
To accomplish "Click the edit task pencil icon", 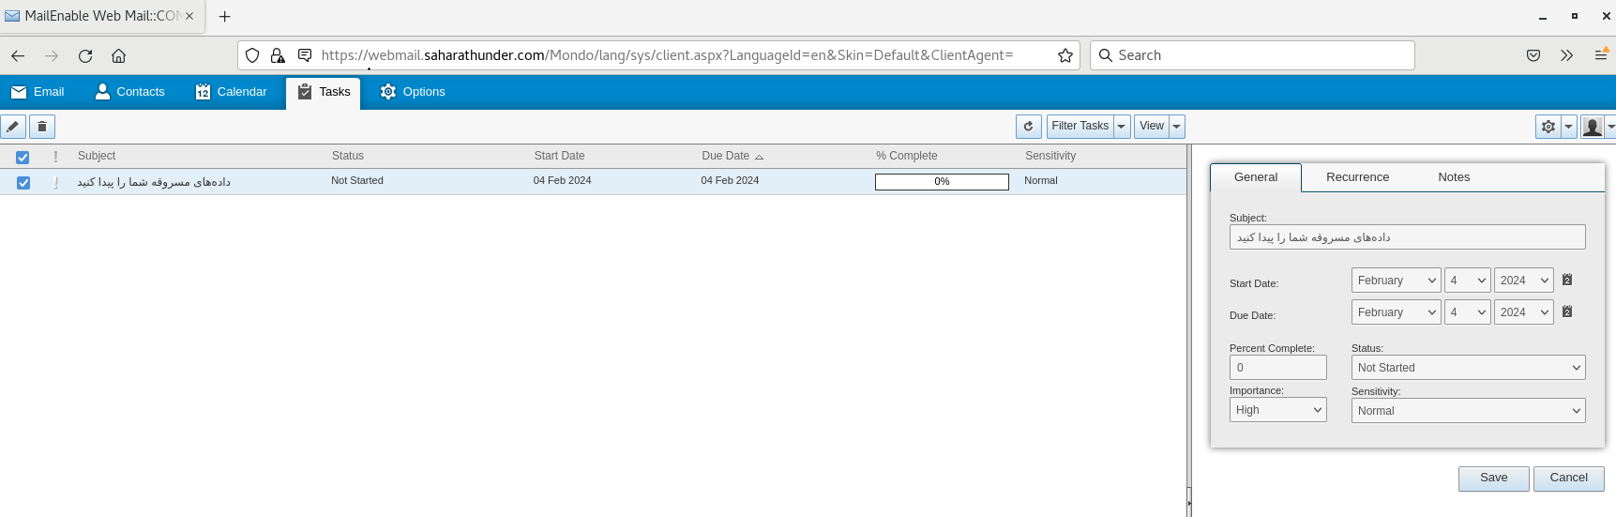I will point(13,127).
